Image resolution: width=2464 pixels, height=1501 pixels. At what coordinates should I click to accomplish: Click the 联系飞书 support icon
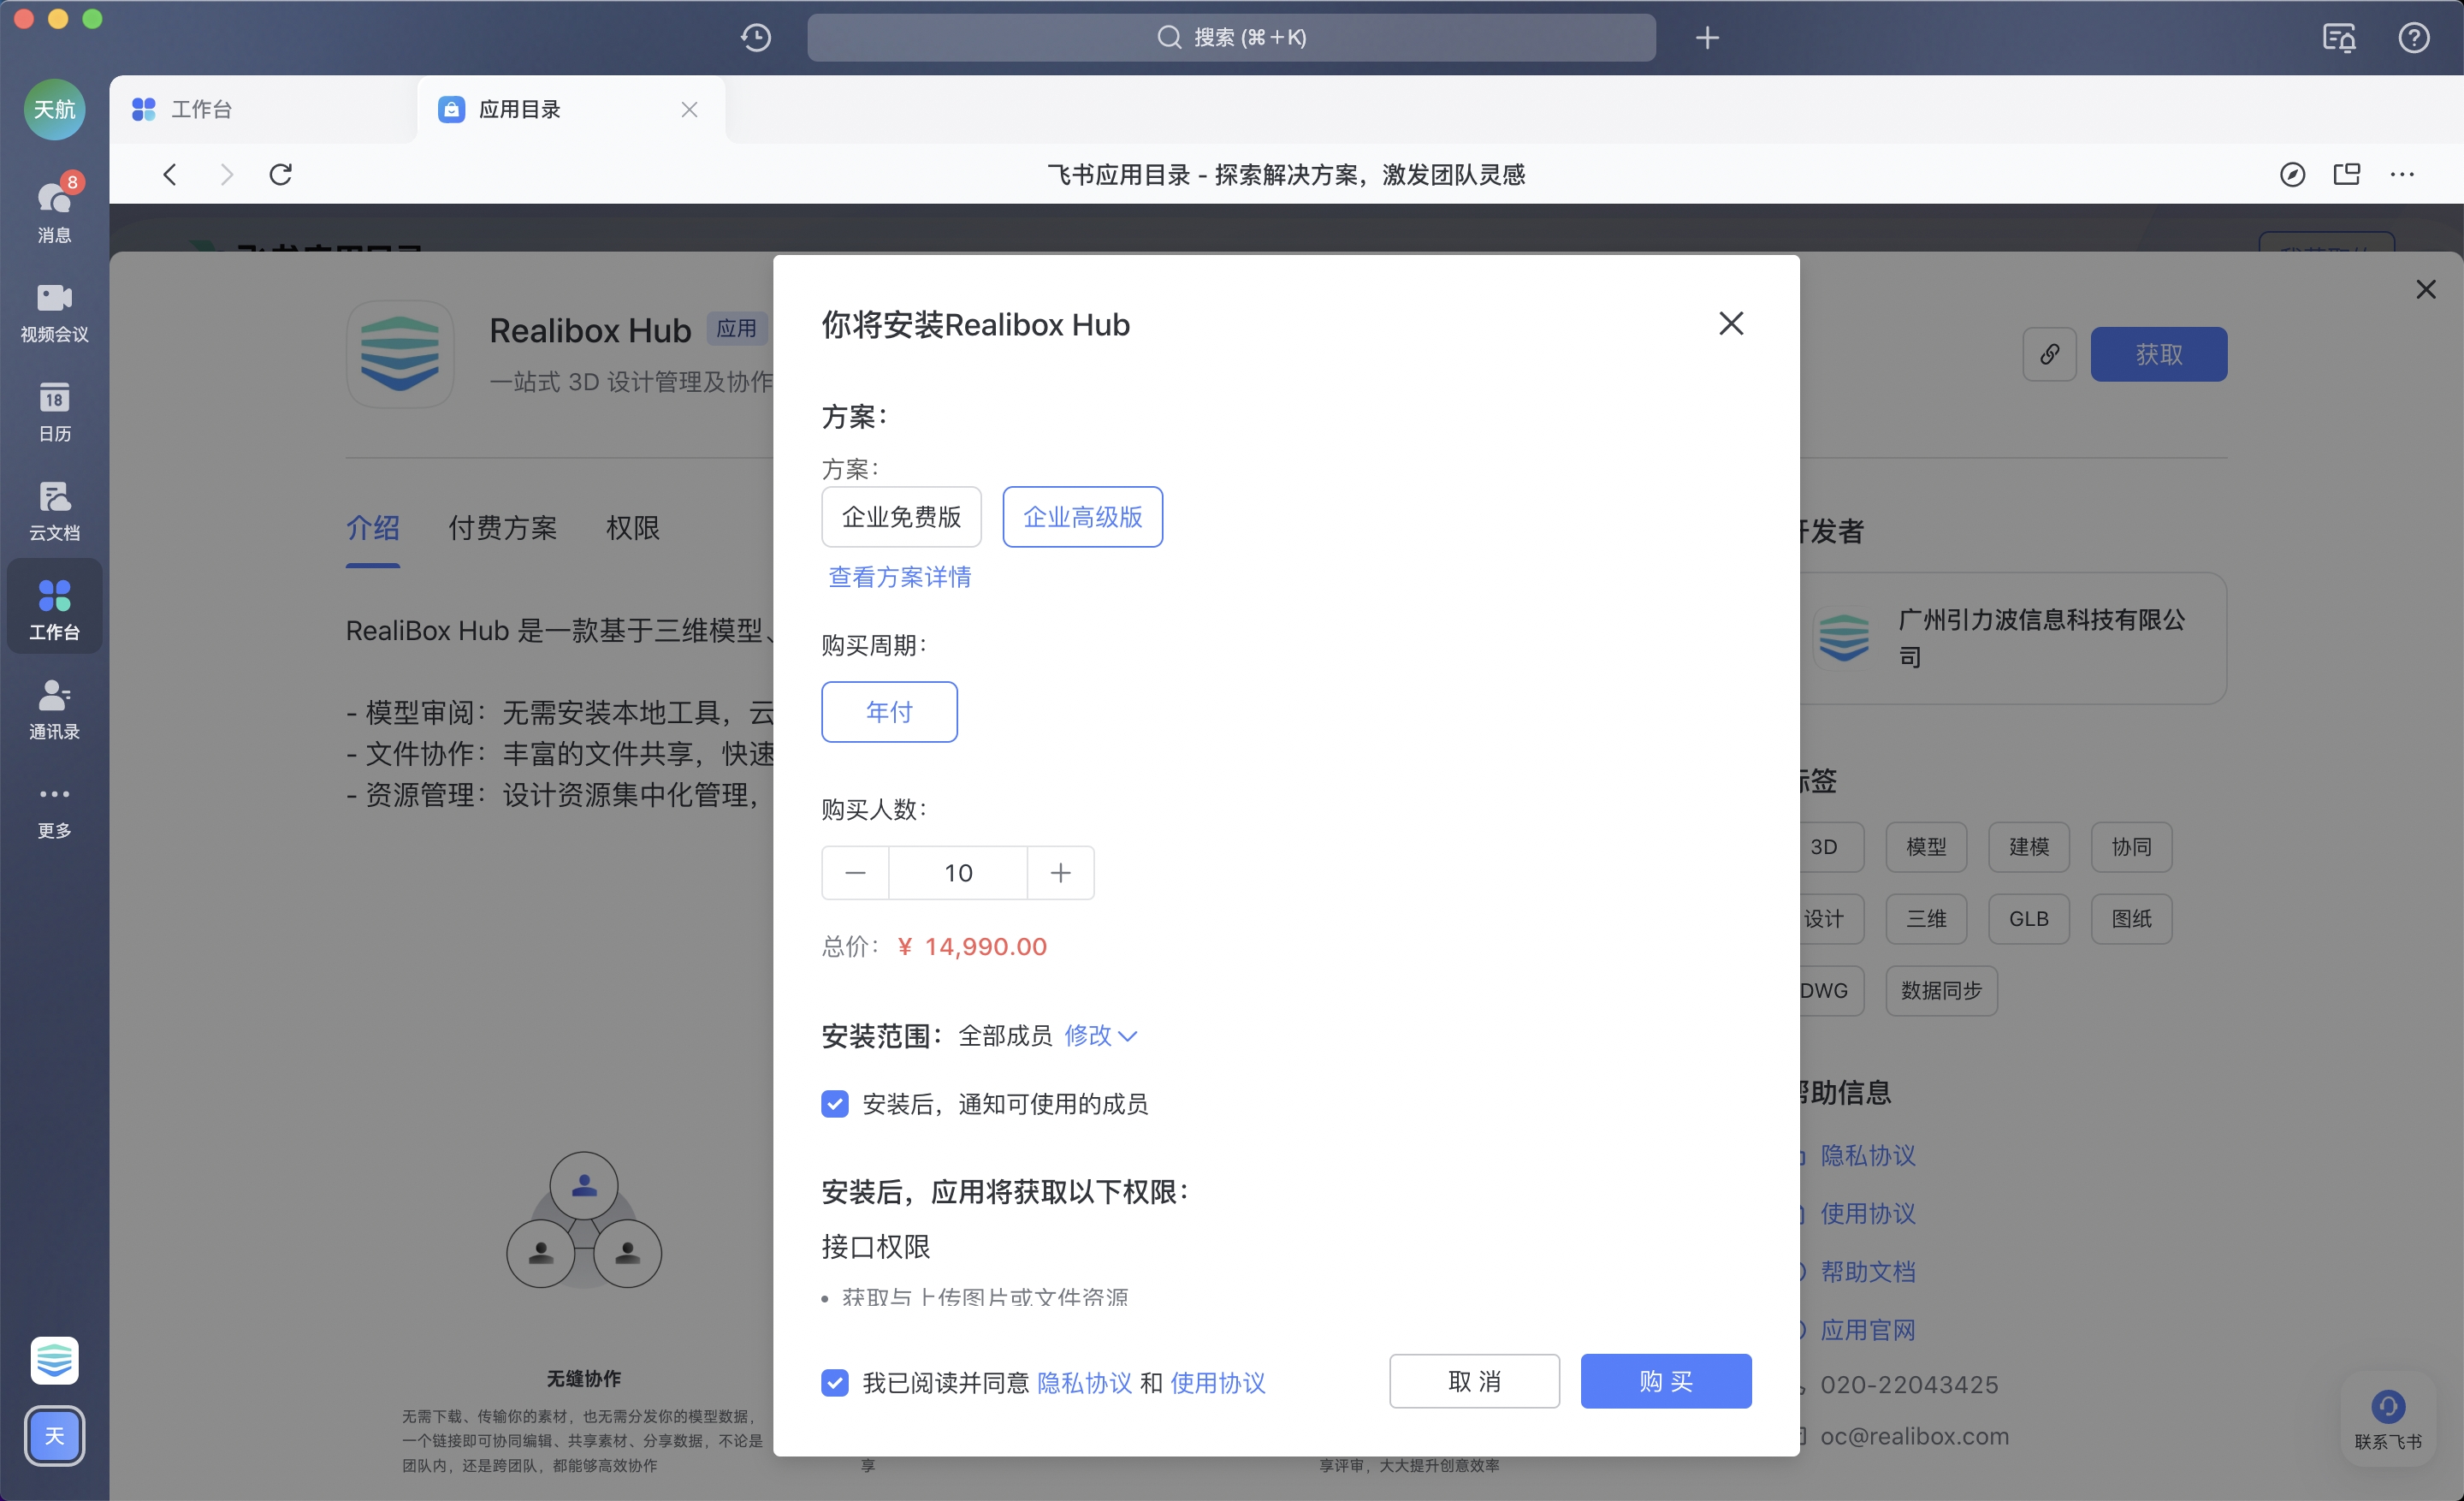coord(2388,1418)
